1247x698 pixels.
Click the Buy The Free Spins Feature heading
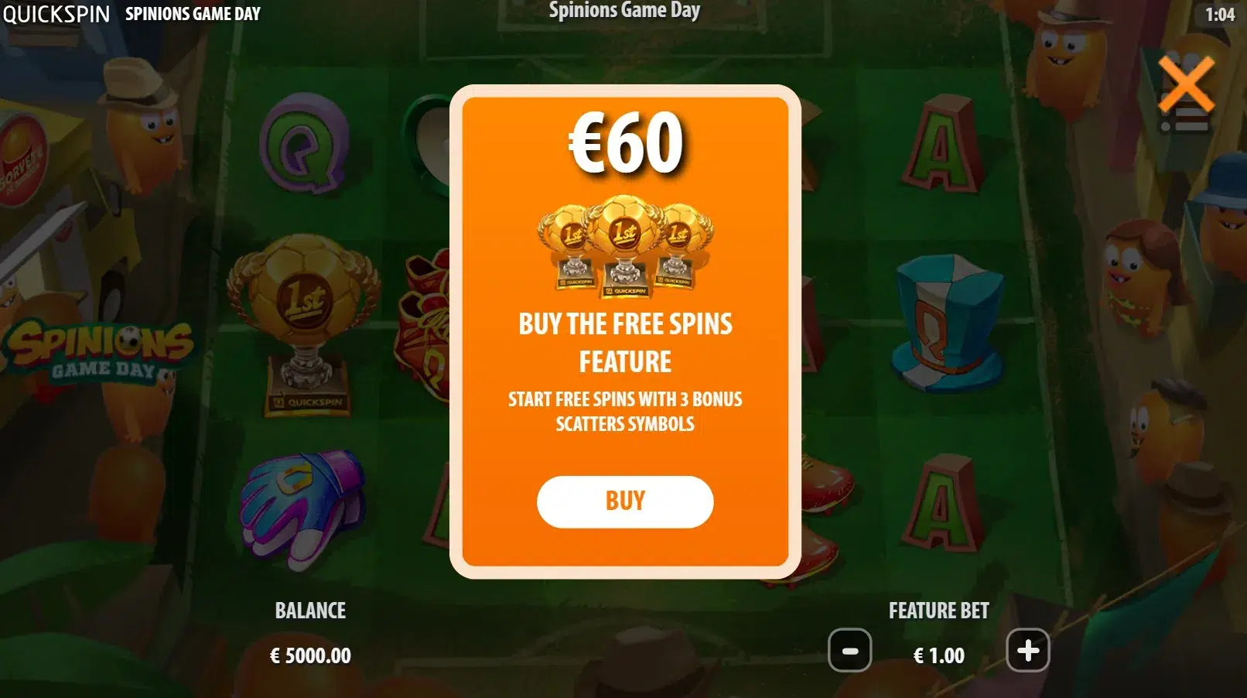coord(625,342)
